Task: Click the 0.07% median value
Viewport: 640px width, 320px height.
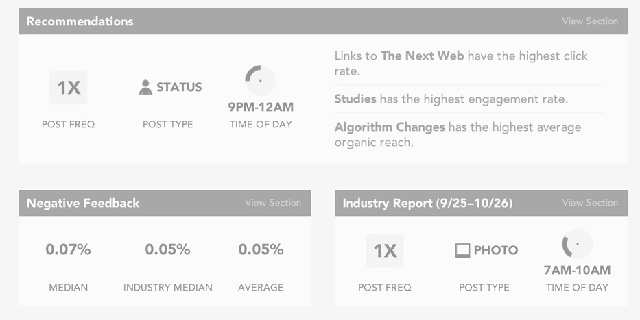Action: (68, 249)
